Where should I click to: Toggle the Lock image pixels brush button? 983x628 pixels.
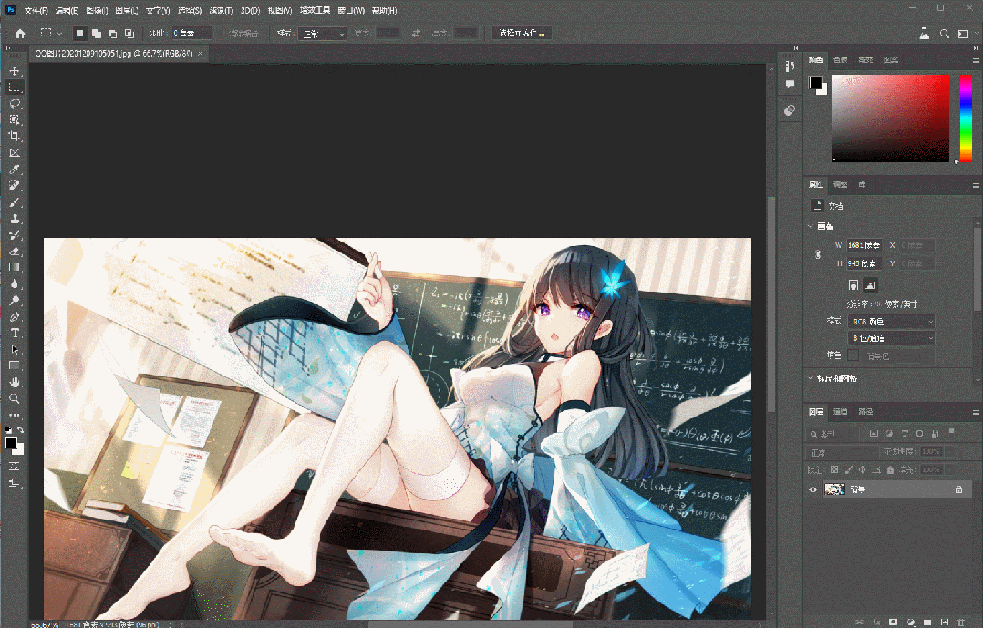coord(848,469)
